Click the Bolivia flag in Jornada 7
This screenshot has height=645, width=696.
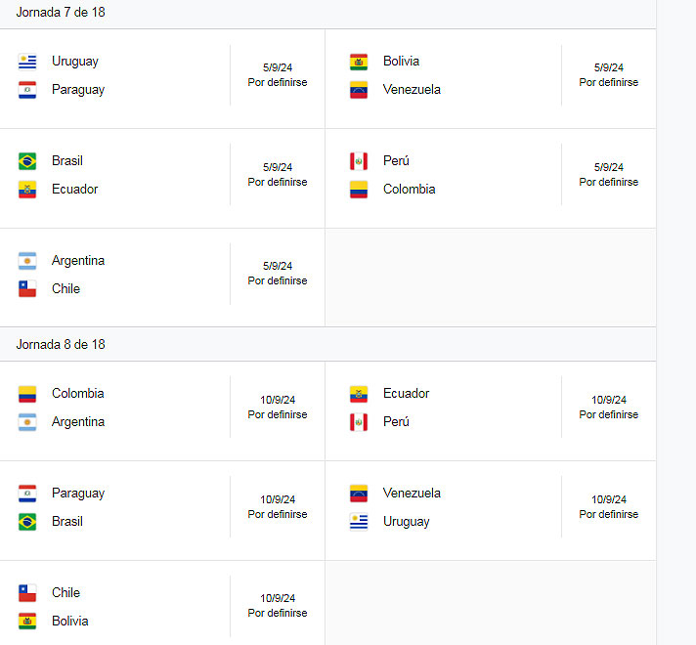click(358, 62)
